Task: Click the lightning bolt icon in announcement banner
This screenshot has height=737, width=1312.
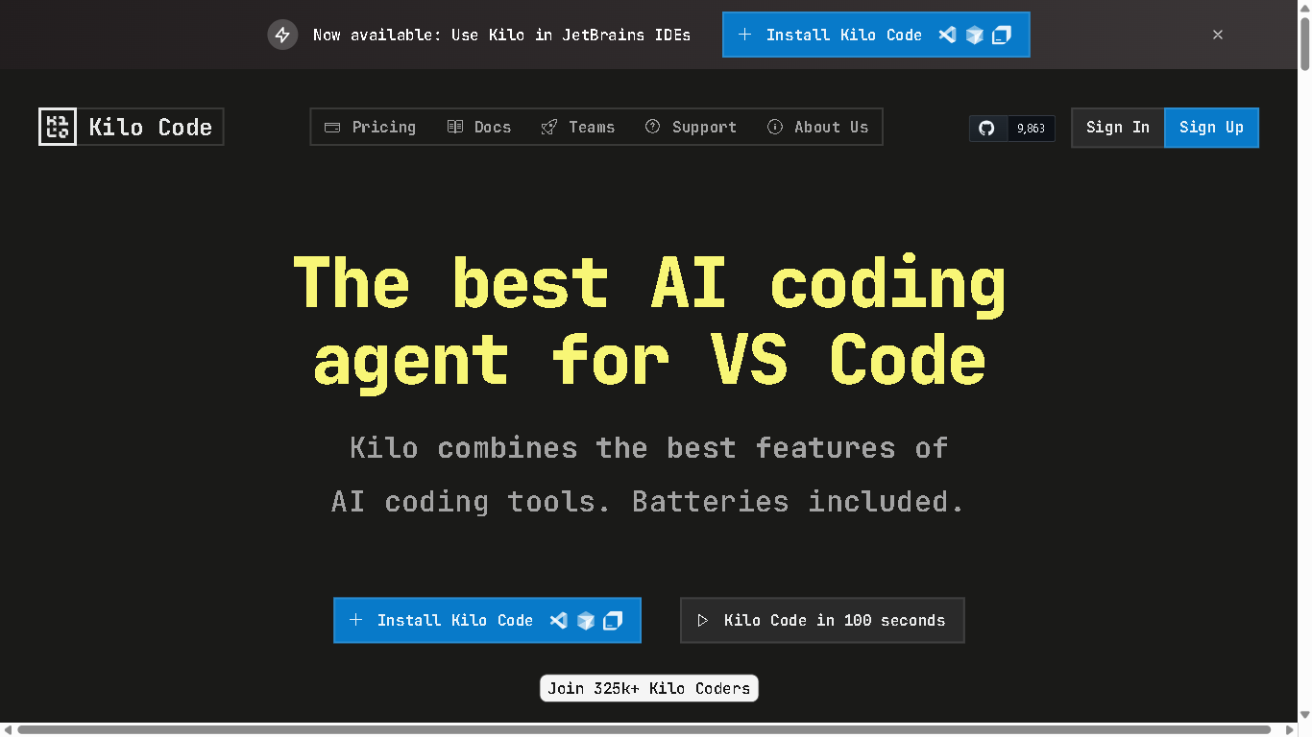Action: tap(282, 35)
